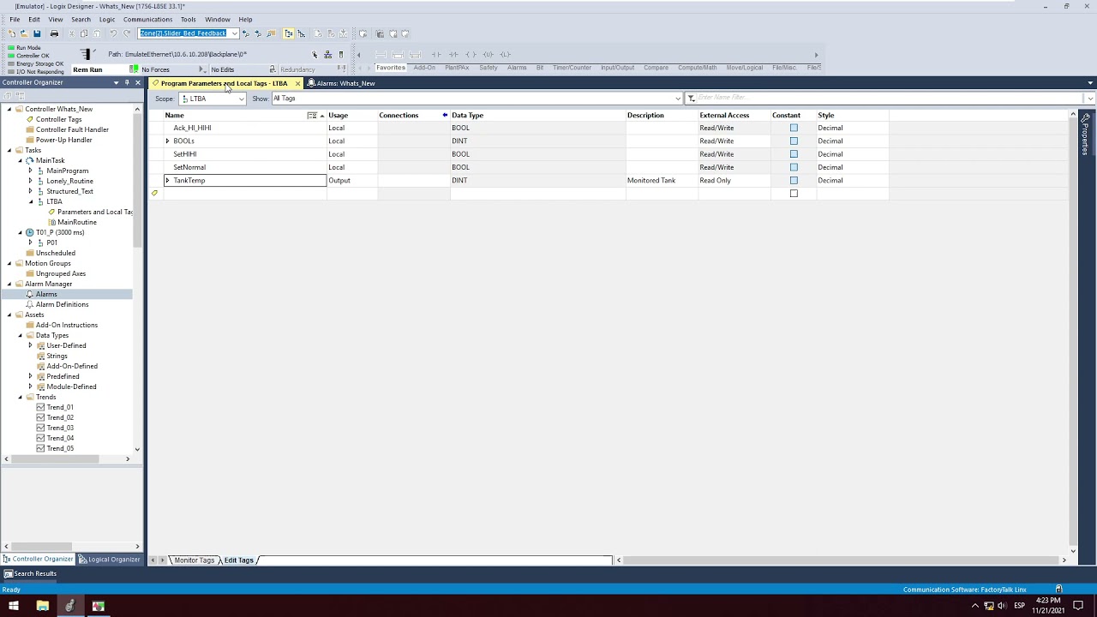Click the Who Active network browse icon
This screenshot has height=617, width=1097.
click(327, 54)
